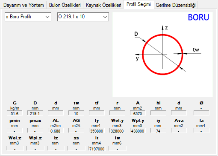Click the blue BORU title text
Image resolution: width=218 pixels, height=156 pixels.
coord(198,17)
